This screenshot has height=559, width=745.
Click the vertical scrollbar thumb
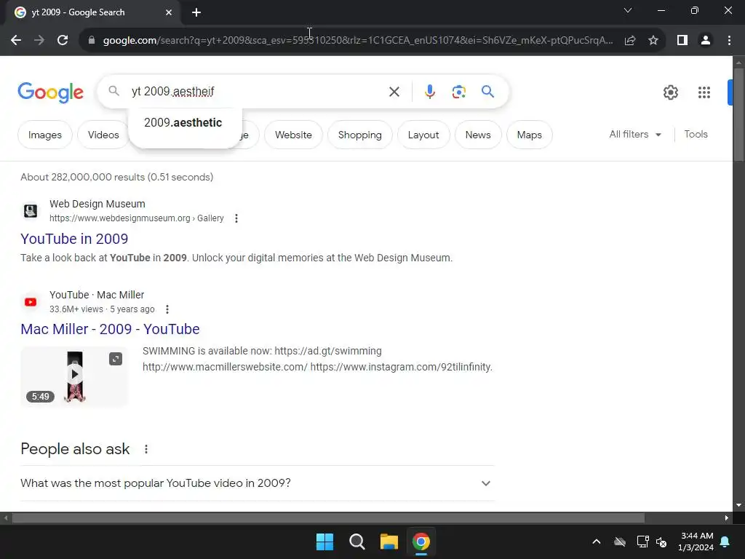(x=738, y=114)
